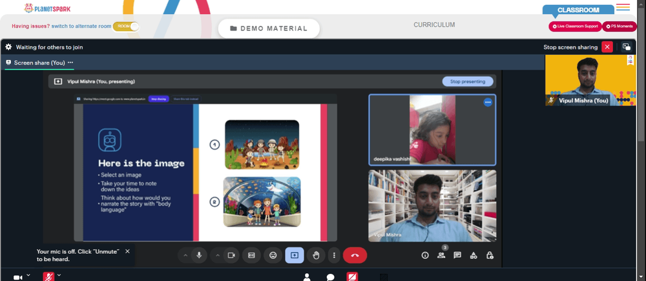Open the emoji reactions button

(273, 255)
